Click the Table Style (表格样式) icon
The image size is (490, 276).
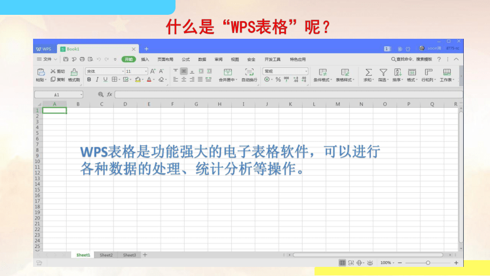[x=345, y=72]
